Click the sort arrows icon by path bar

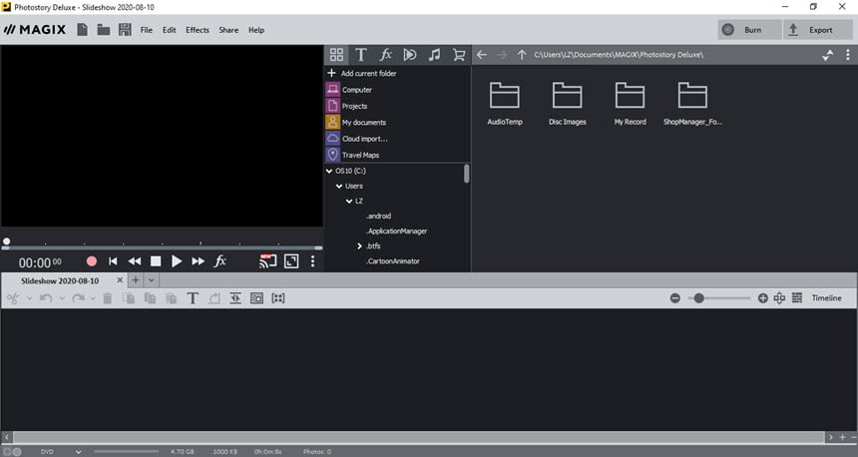(827, 55)
